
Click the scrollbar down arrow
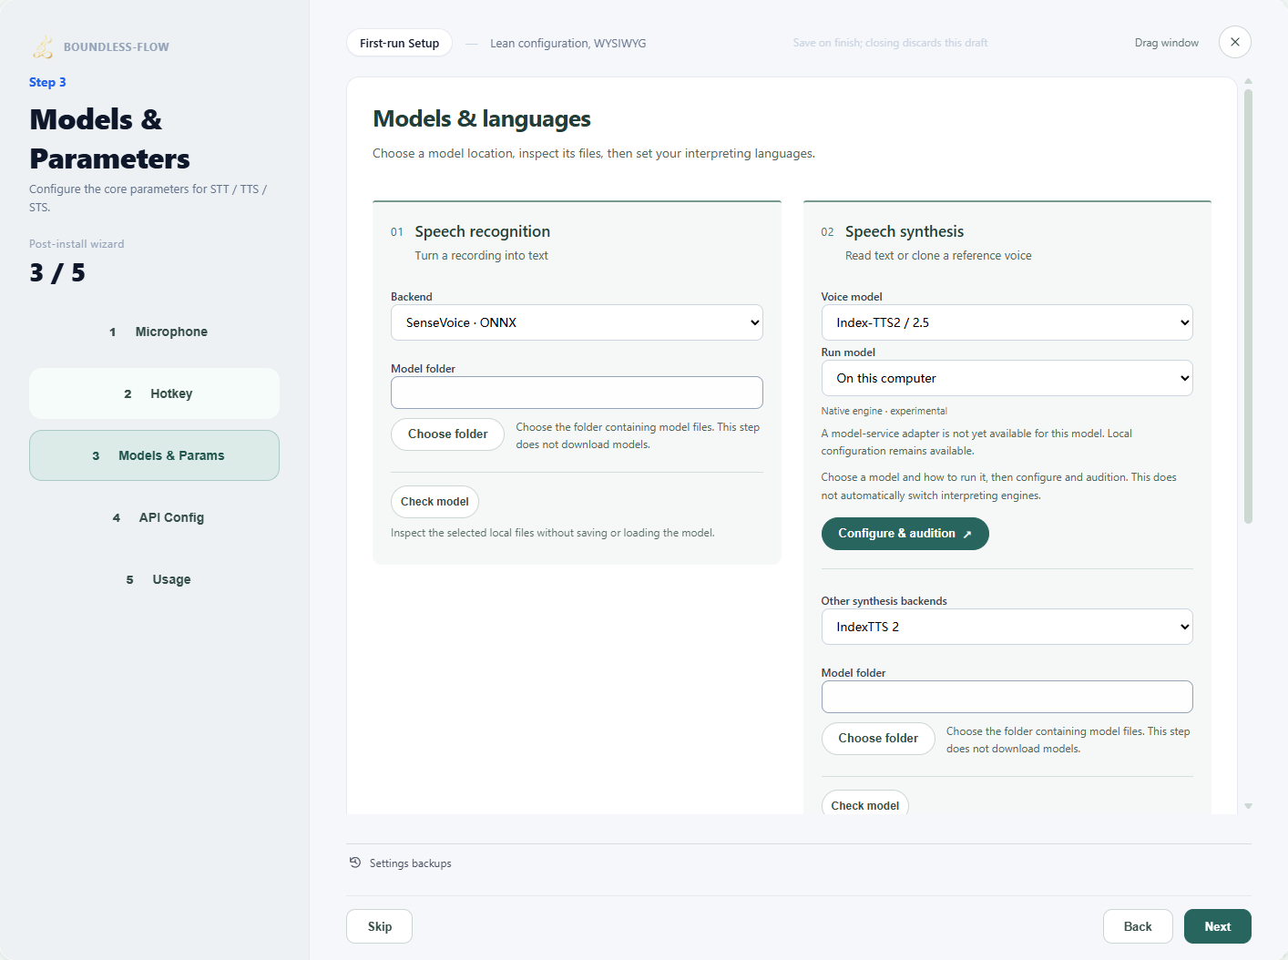tap(1248, 806)
